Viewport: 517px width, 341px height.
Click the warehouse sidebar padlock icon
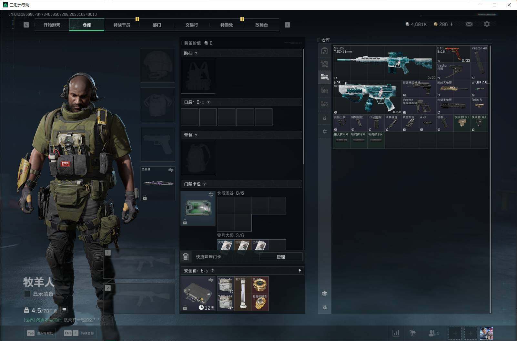pos(325,118)
